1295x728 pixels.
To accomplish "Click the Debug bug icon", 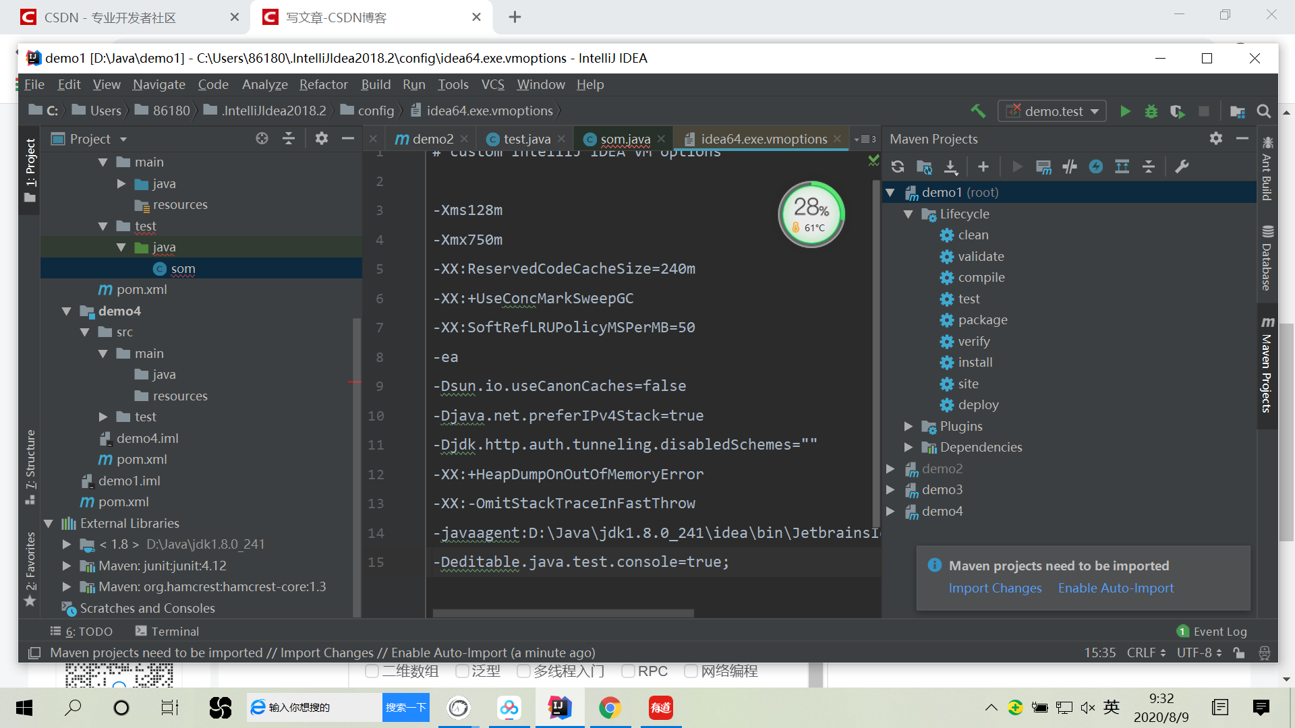I will [x=1151, y=111].
